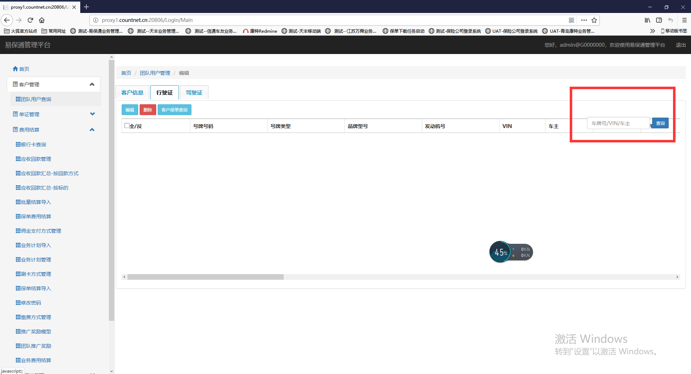The height and width of the screenshot is (374, 691).
Task: Click the 查询 search button
Action: tap(660, 123)
